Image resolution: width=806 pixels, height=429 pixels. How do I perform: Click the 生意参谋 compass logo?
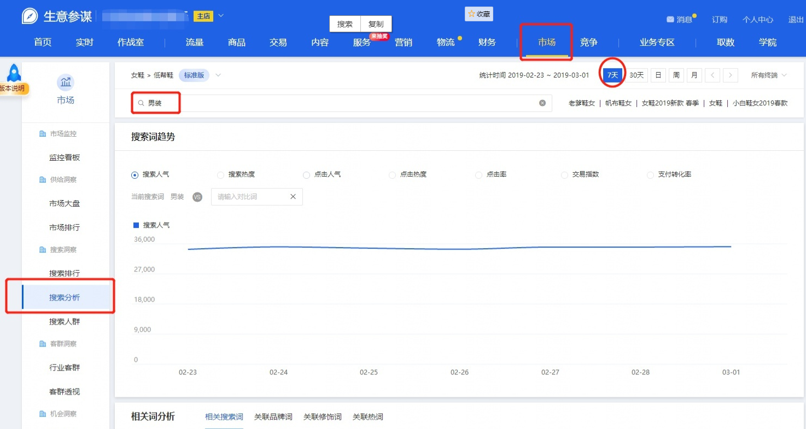click(30, 16)
